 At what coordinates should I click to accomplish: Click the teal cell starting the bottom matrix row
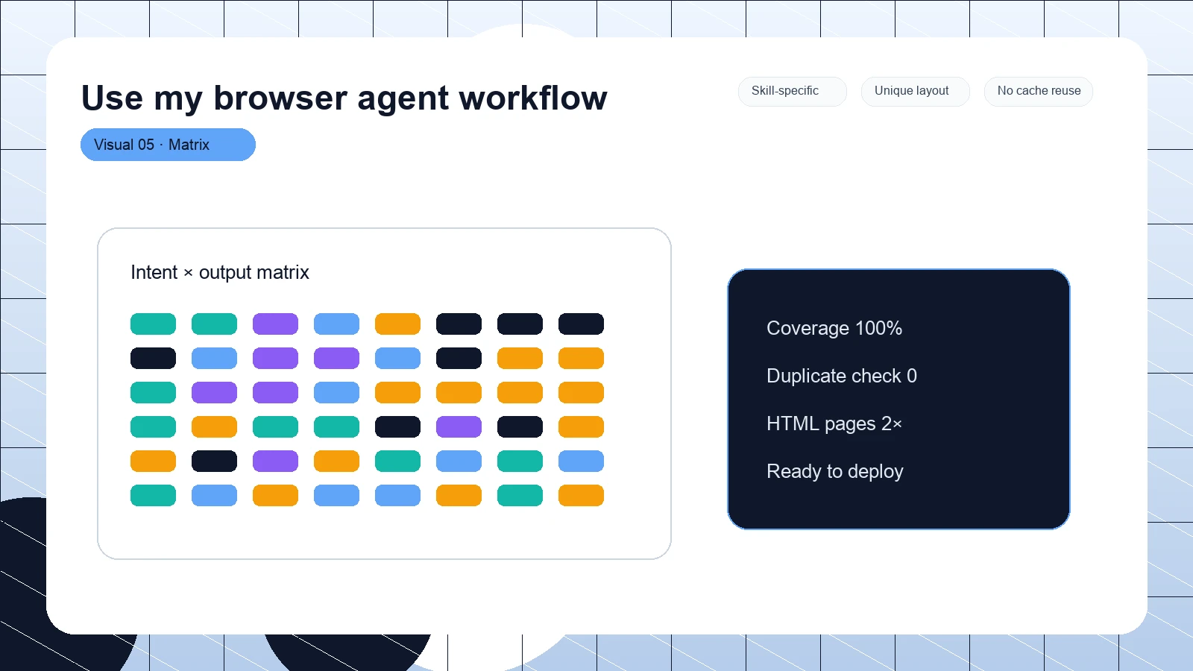pos(153,496)
